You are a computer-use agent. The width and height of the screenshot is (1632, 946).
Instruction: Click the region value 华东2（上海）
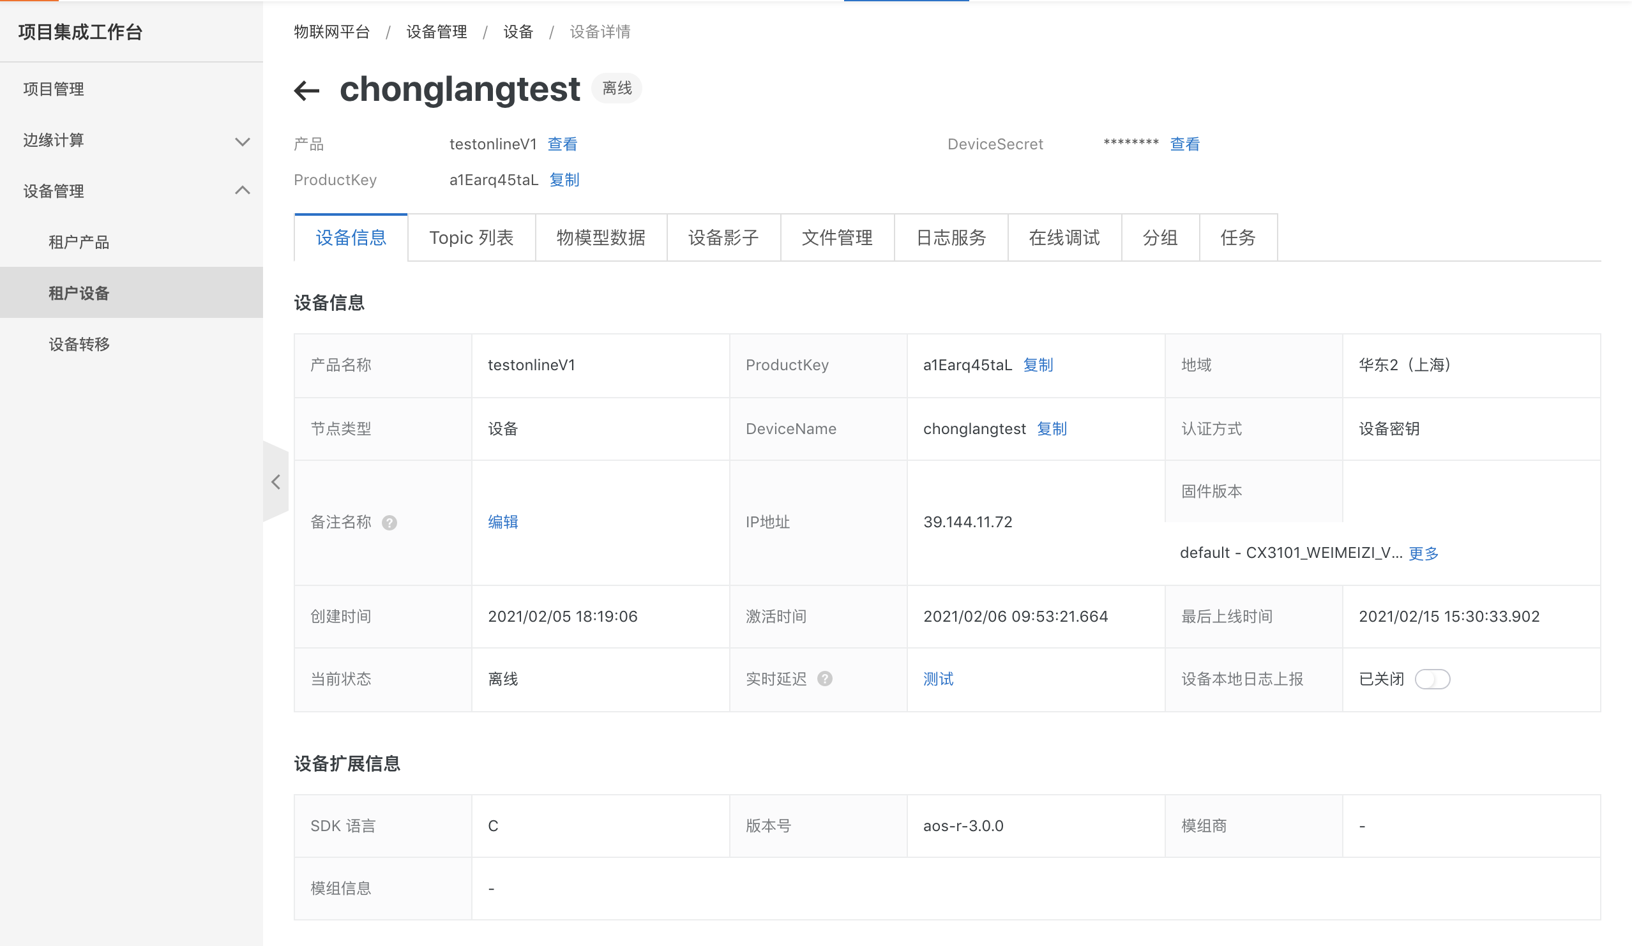1405,364
